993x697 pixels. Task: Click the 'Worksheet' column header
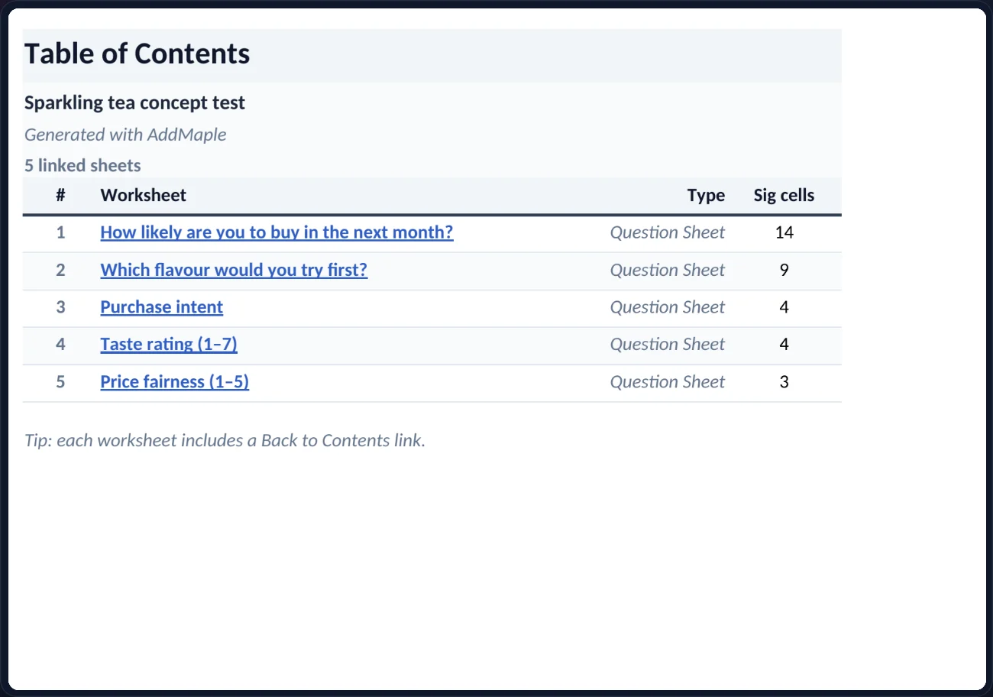coord(144,196)
